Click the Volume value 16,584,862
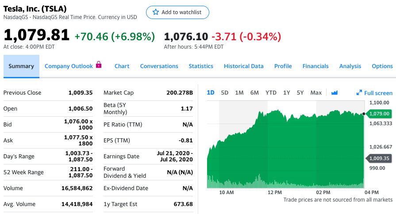 point(77,188)
